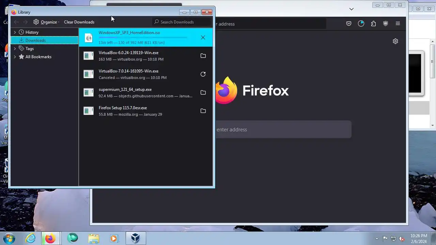436x245 pixels.
Task: Expand the Tags tree node
Action: click(x=15, y=48)
